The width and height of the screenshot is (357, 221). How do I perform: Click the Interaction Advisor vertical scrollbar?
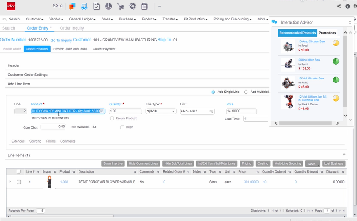(345, 71)
